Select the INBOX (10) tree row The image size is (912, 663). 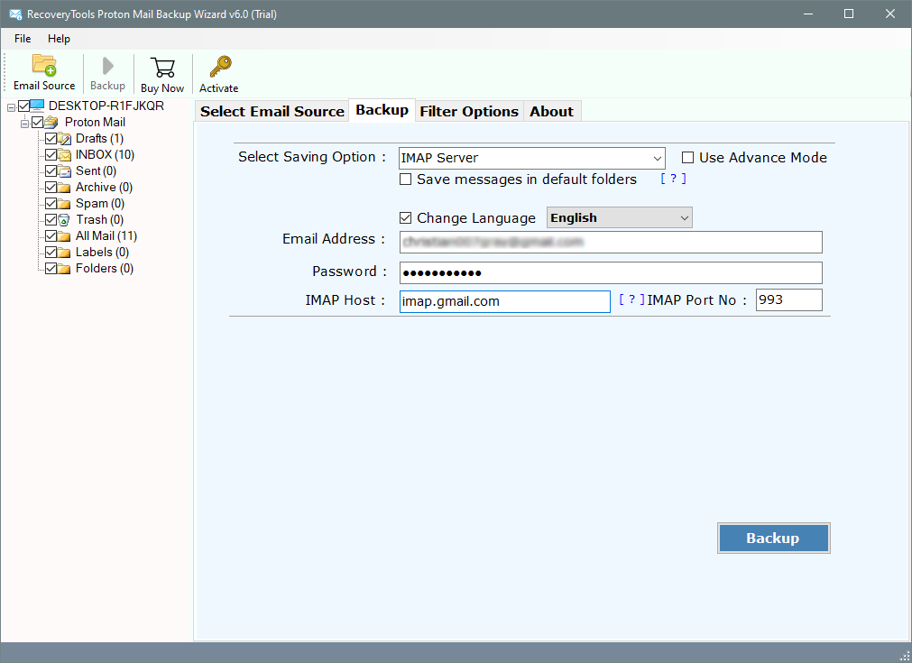[x=105, y=155]
